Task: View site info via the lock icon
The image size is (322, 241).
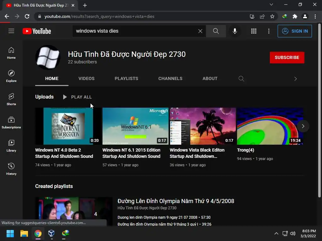Action: [x=40, y=16]
